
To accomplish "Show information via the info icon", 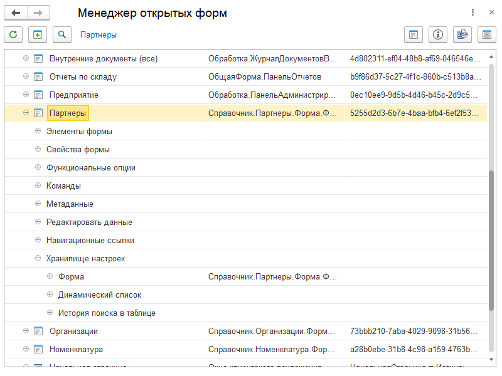I will point(437,34).
